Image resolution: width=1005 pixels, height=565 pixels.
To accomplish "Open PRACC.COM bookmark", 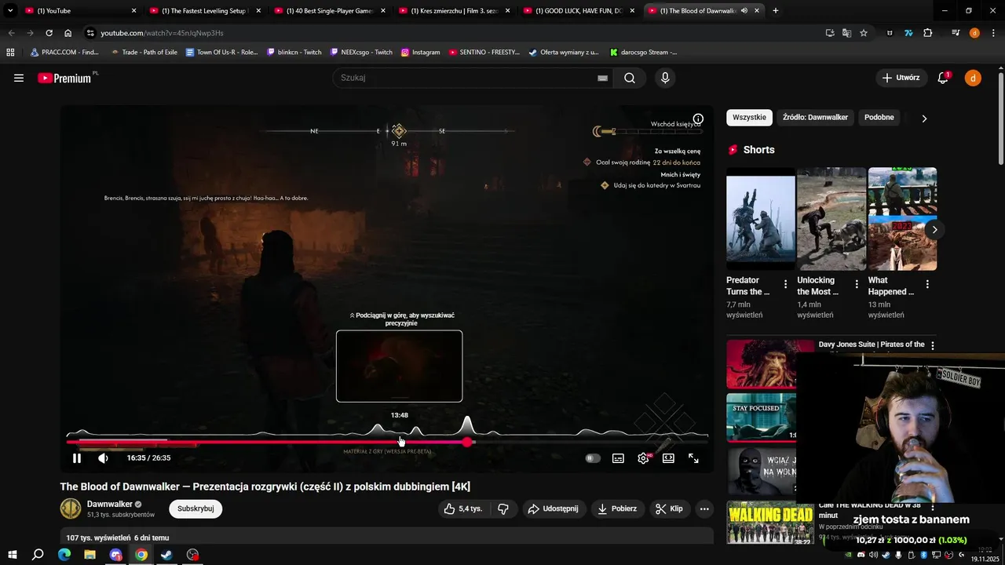I will click(x=64, y=53).
